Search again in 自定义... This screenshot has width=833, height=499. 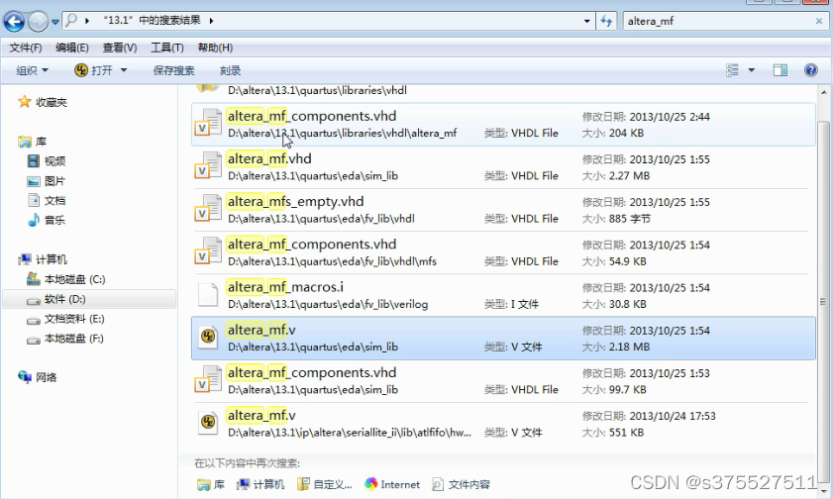[x=325, y=484]
